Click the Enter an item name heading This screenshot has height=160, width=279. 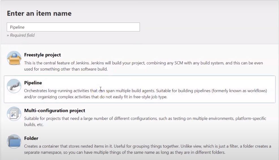point(39,13)
